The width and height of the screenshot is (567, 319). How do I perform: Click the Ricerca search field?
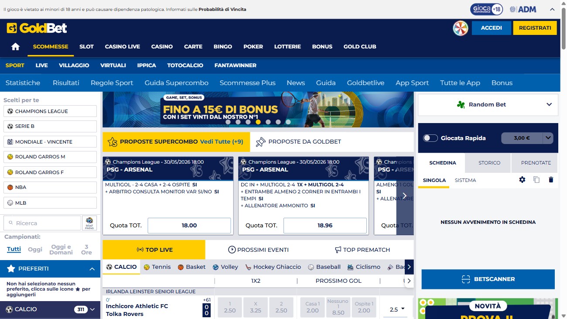point(42,223)
